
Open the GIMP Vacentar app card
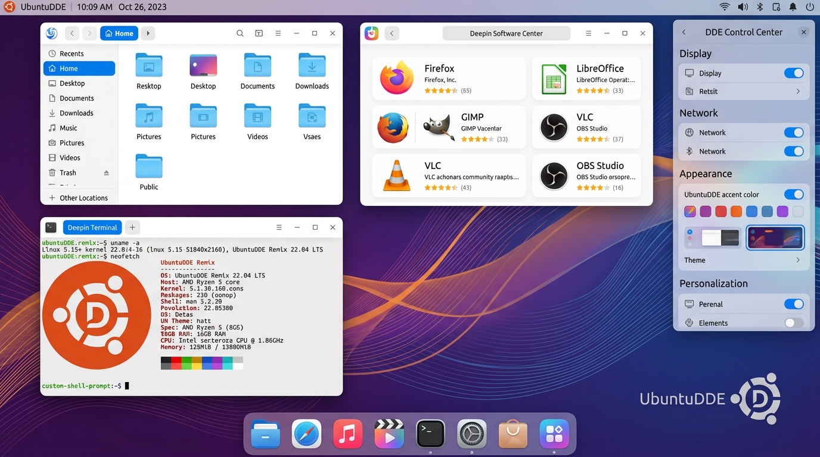tap(471, 127)
